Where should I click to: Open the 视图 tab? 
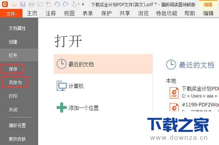point(69,13)
